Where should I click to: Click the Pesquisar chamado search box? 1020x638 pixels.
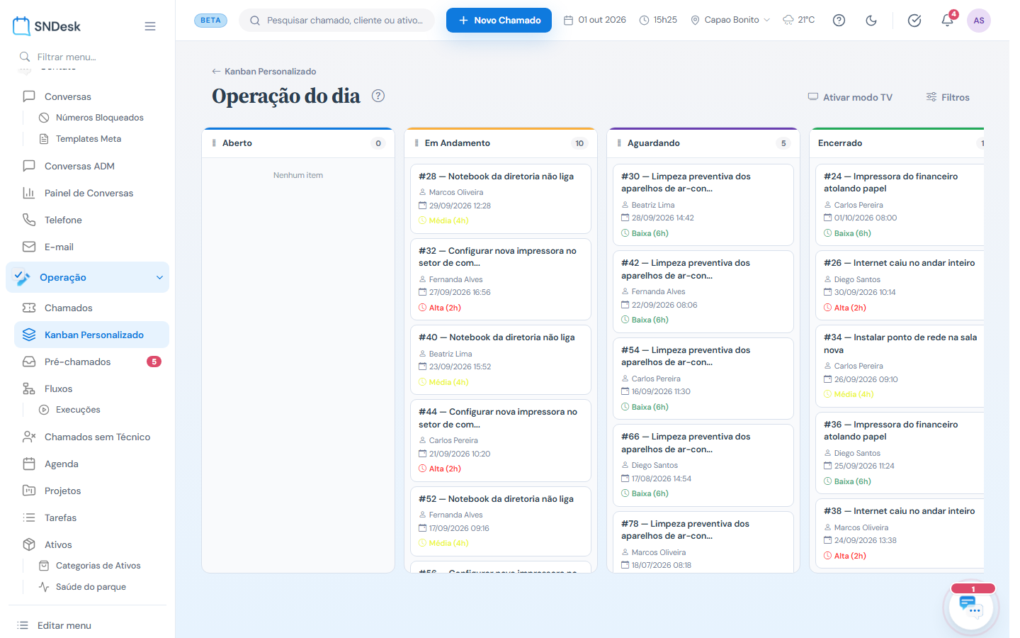click(337, 21)
